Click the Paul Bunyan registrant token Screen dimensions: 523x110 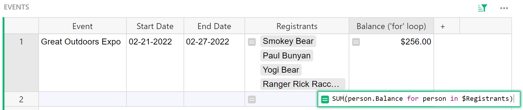click(x=286, y=55)
